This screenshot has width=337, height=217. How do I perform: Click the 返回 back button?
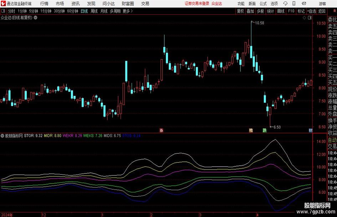coord(322,11)
